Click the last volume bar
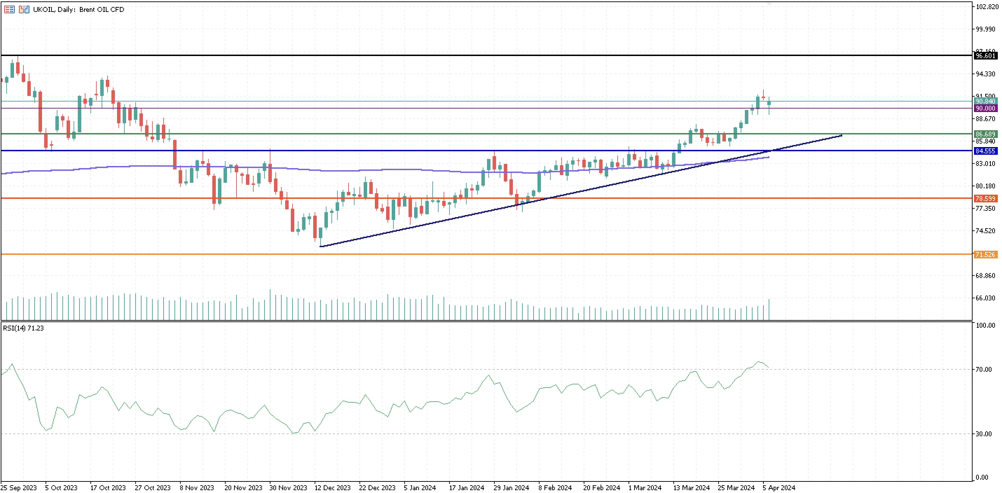 tap(769, 310)
